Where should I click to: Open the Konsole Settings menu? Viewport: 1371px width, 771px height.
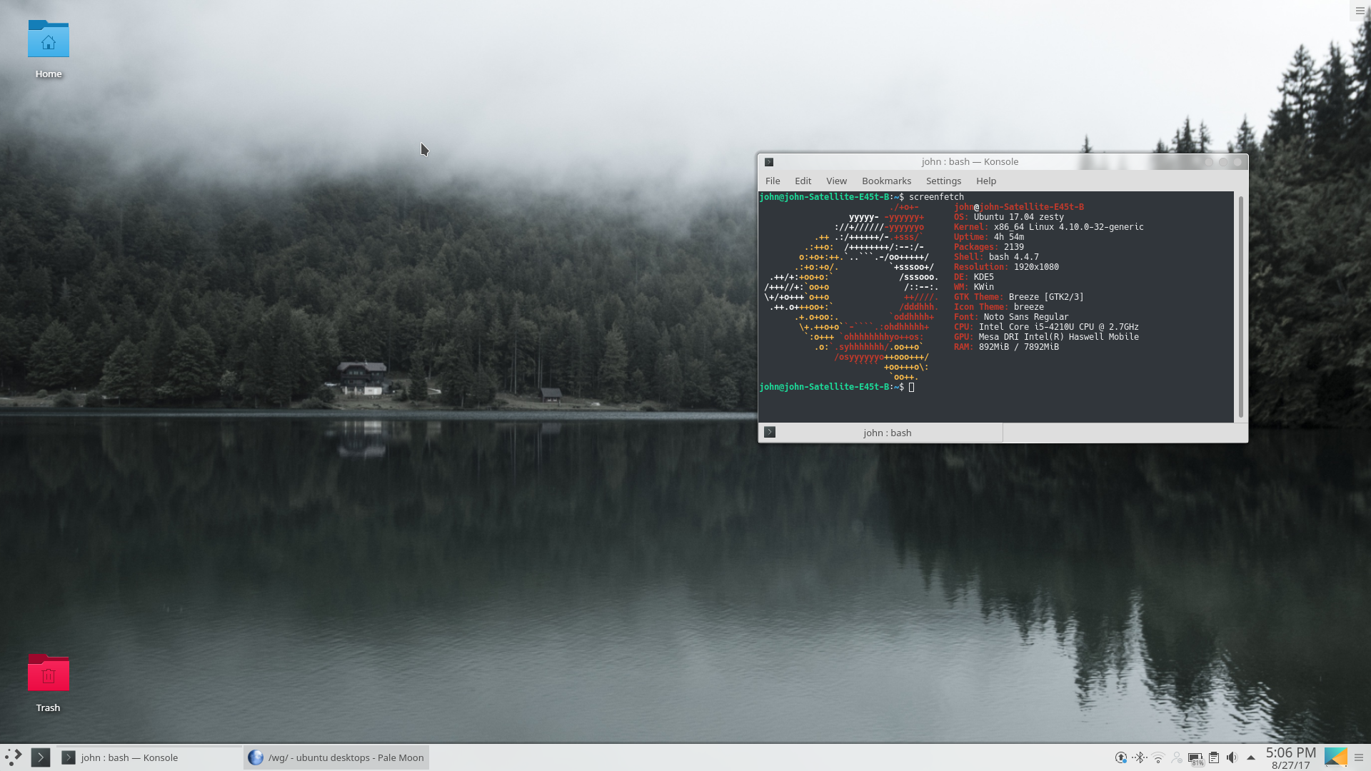click(943, 181)
